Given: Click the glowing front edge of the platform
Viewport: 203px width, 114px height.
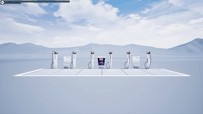Looking at the screenshot, I should point(101,76).
